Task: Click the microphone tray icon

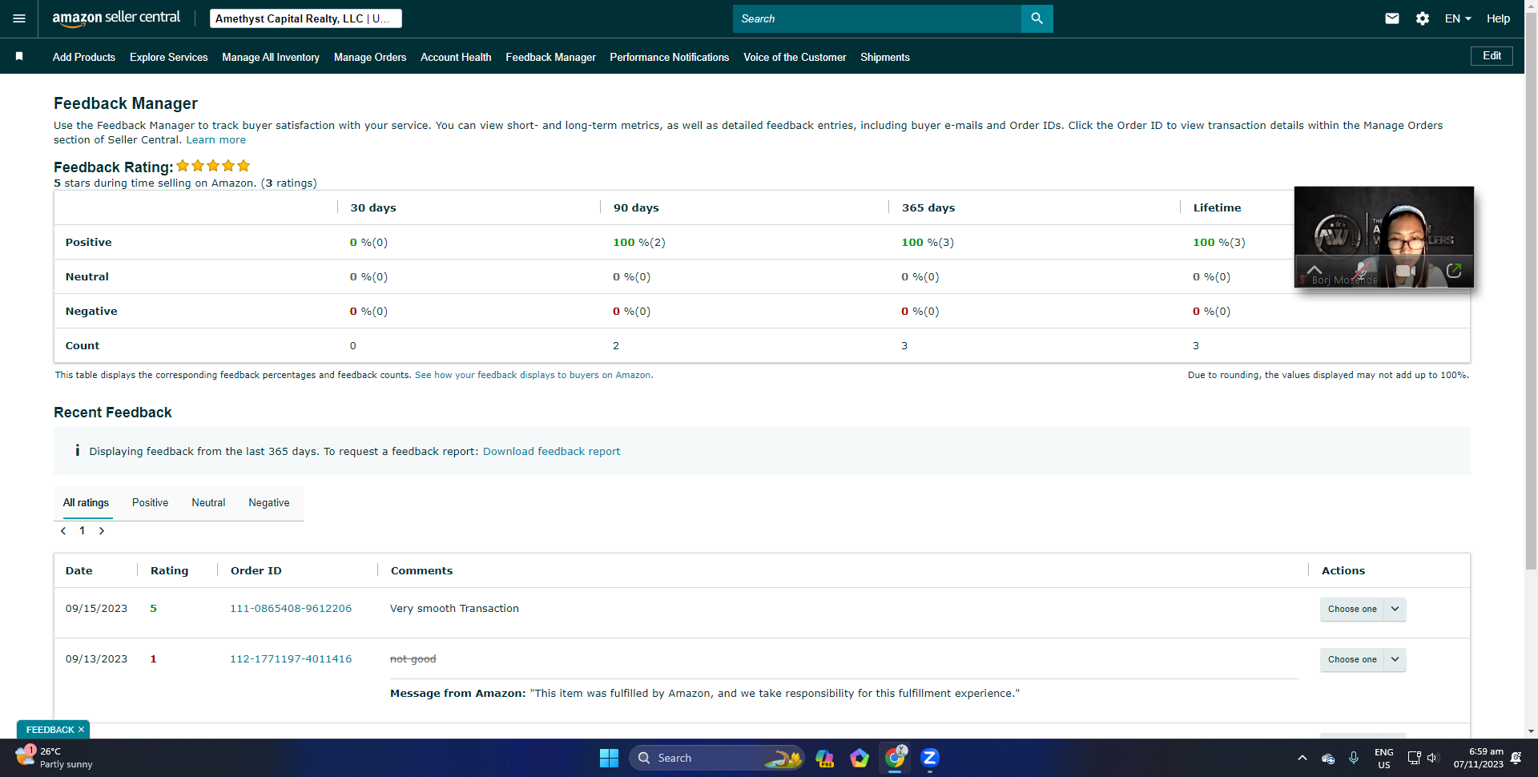Action: 1354,758
